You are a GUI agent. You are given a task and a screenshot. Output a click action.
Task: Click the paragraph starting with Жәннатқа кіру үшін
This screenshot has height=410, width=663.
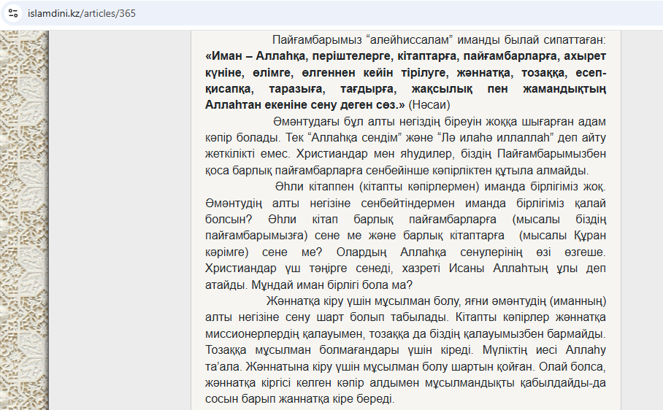406,350
